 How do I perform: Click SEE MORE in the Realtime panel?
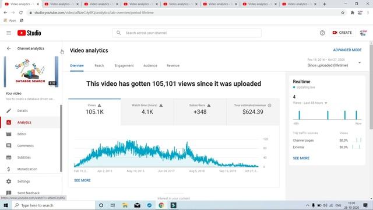(301, 158)
